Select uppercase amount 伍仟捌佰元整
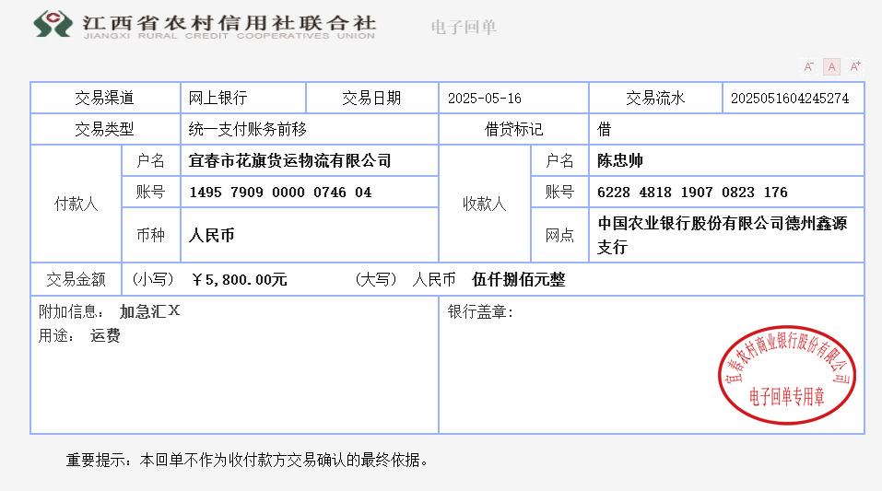The height and width of the screenshot is (491, 882). [x=519, y=279]
